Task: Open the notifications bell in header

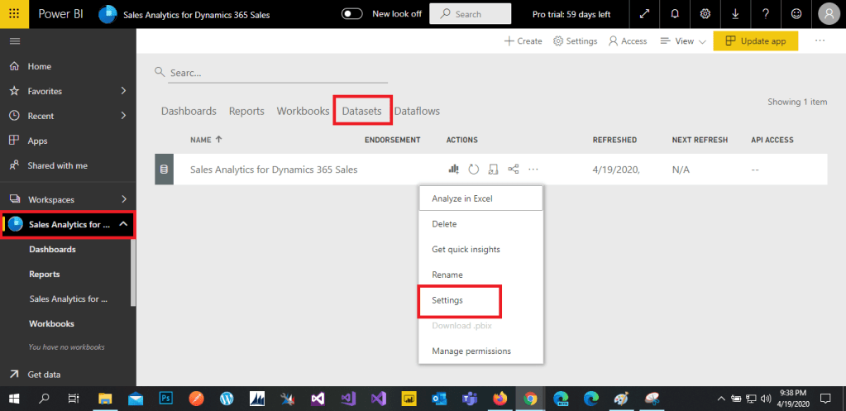Action: pos(676,14)
